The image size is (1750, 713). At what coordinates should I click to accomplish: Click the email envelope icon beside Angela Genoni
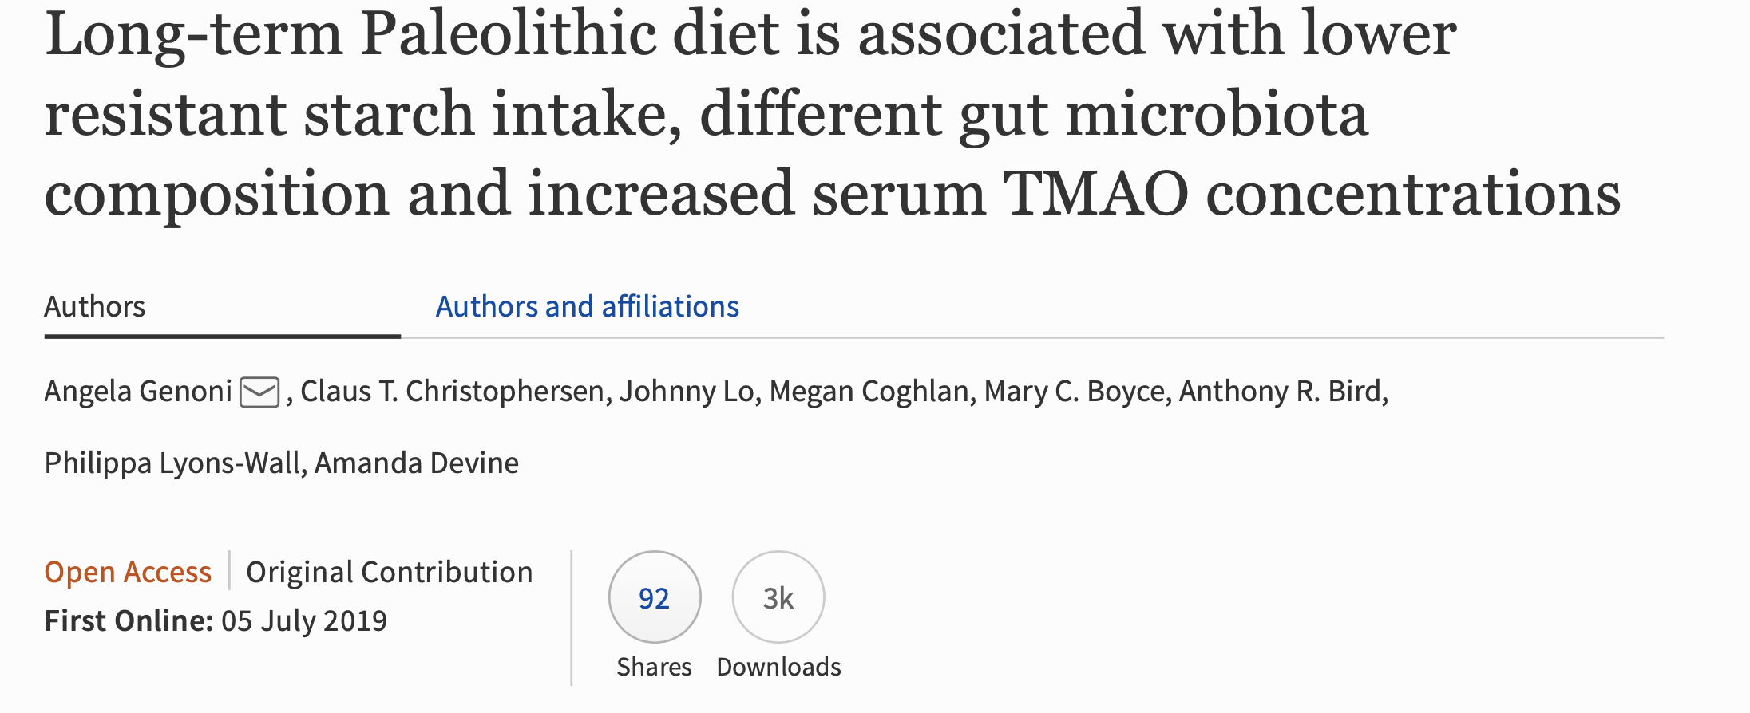pyautogui.click(x=259, y=392)
